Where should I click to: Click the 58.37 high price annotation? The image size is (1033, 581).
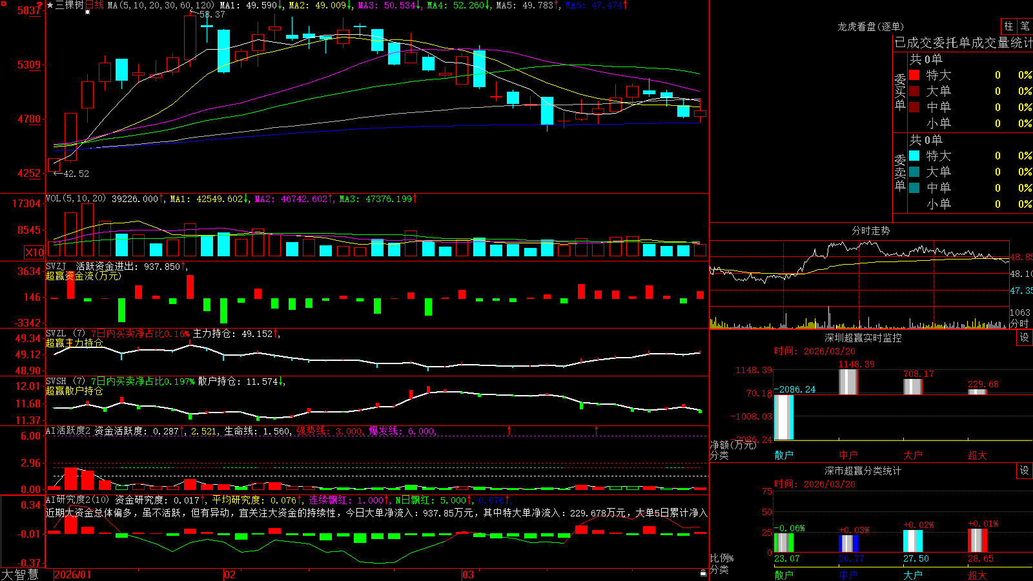tap(212, 14)
